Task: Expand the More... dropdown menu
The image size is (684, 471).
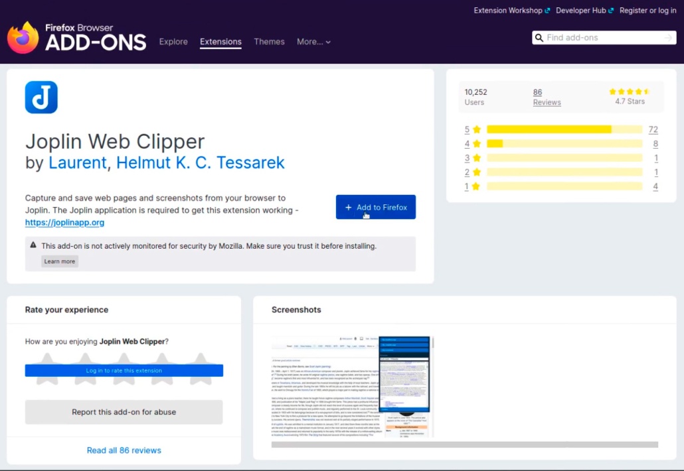Action: pyautogui.click(x=313, y=42)
